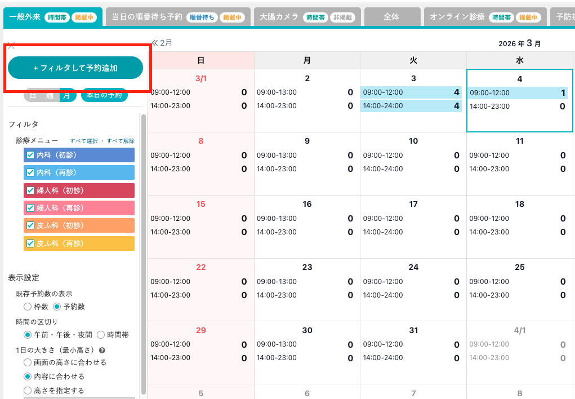Image resolution: width=575 pixels, height=399 pixels.
Task: Go to previous month via « 2月
Action: pyautogui.click(x=162, y=43)
